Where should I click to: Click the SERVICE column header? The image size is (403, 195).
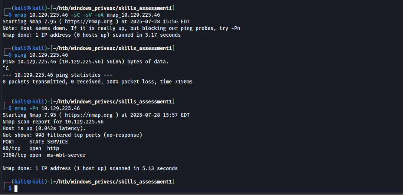(x=58, y=142)
